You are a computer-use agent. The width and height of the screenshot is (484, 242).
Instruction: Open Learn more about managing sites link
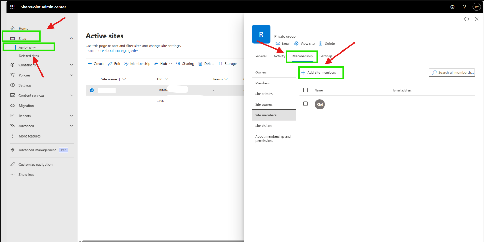click(x=112, y=50)
